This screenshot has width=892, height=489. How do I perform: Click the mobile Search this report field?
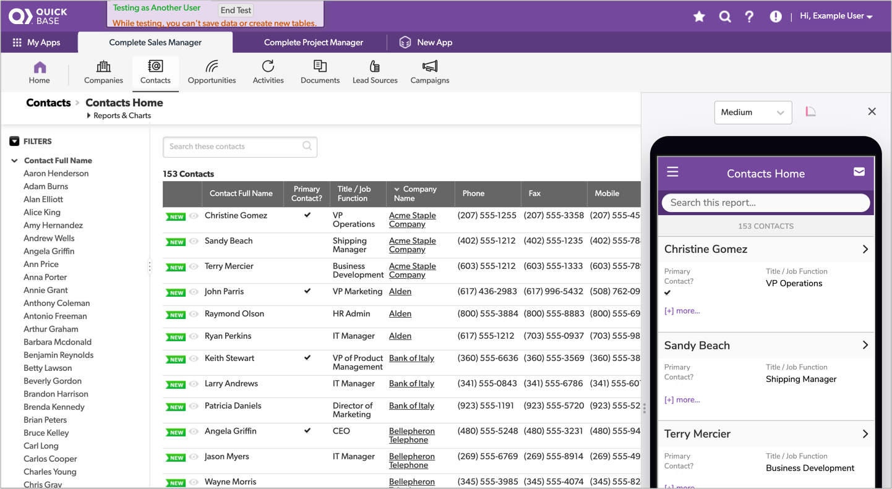(766, 203)
